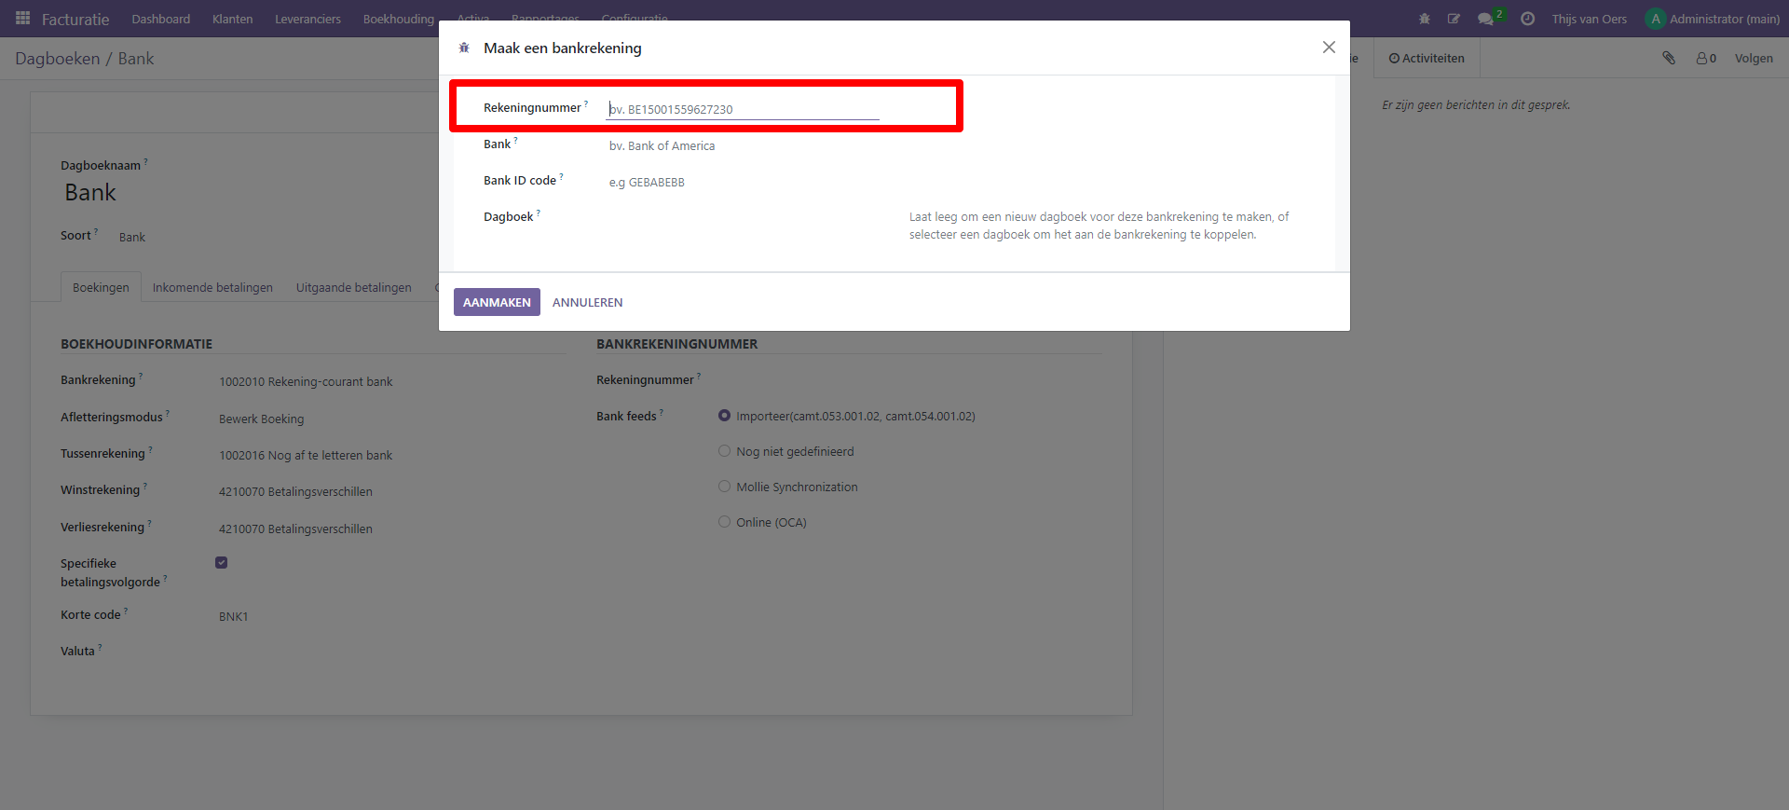Viewport: 1789px width, 810px height.
Task: Switch to the Inkomende betalingen tab
Action: [212, 287]
